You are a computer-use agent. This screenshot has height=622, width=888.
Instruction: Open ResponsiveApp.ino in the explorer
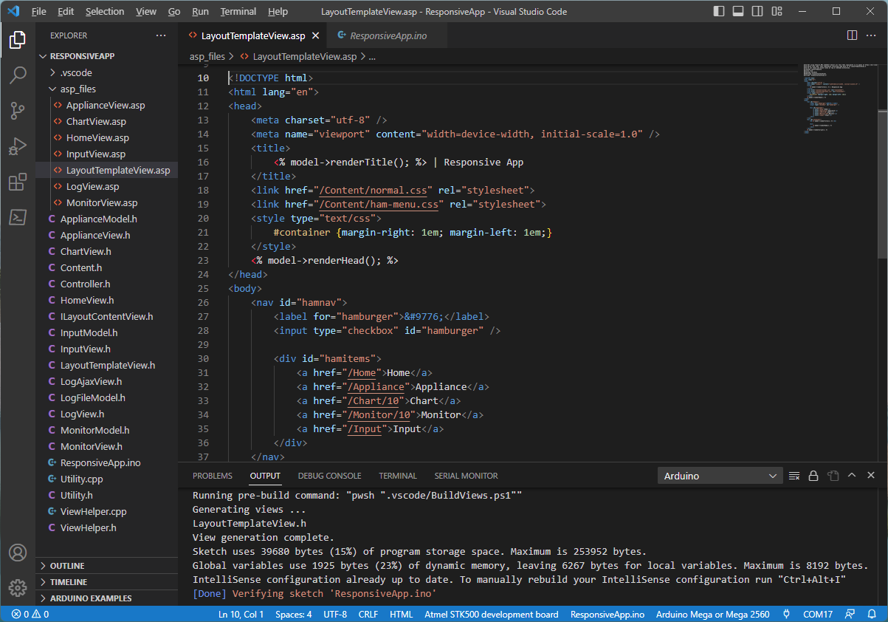click(106, 462)
